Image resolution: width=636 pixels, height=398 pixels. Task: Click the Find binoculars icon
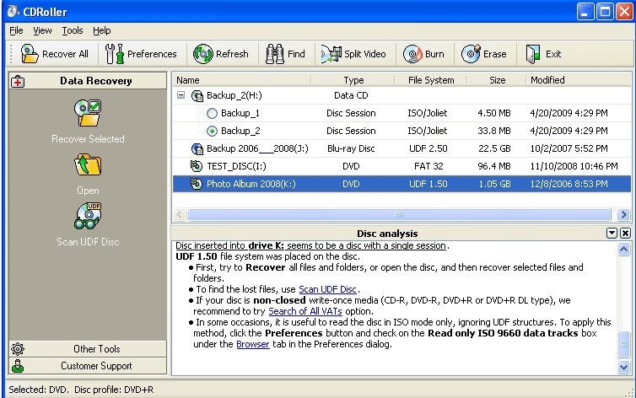point(274,54)
